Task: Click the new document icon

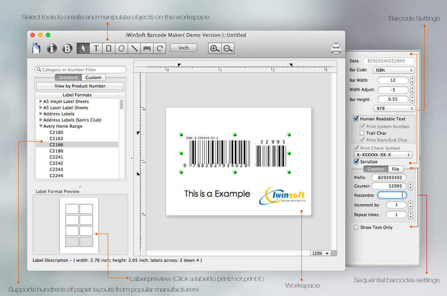Action: point(36,48)
